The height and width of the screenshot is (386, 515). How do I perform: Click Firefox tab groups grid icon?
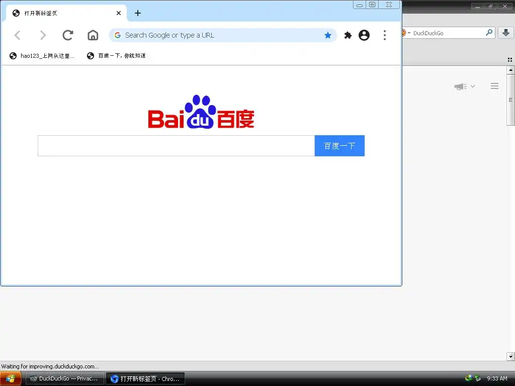pyautogui.click(x=510, y=60)
